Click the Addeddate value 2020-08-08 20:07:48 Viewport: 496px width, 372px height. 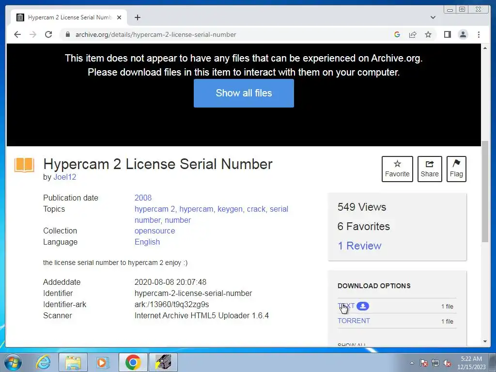(x=170, y=282)
